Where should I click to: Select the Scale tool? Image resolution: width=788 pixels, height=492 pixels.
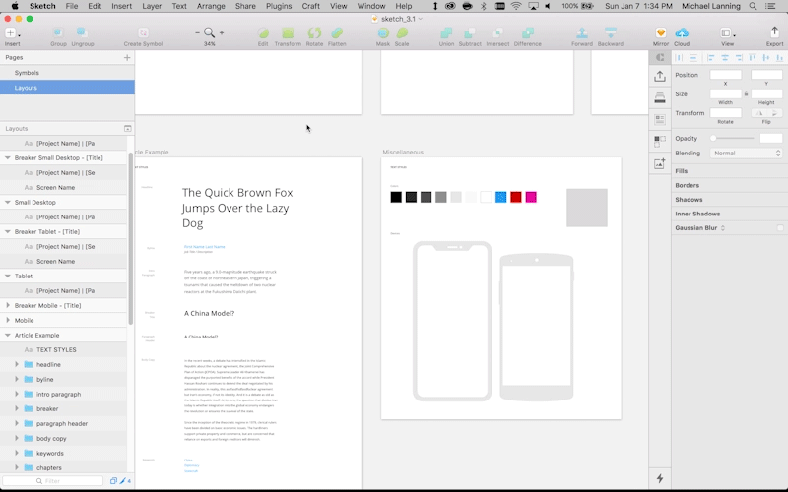[x=402, y=33]
